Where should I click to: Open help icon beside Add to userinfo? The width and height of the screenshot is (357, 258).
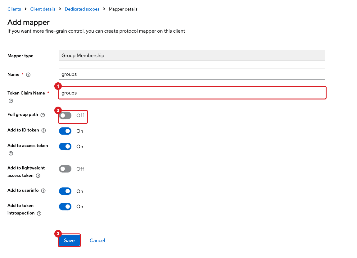tap(43, 191)
